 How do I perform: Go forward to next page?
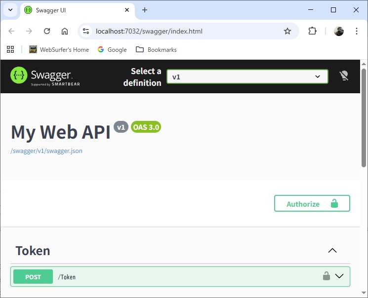(29, 31)
